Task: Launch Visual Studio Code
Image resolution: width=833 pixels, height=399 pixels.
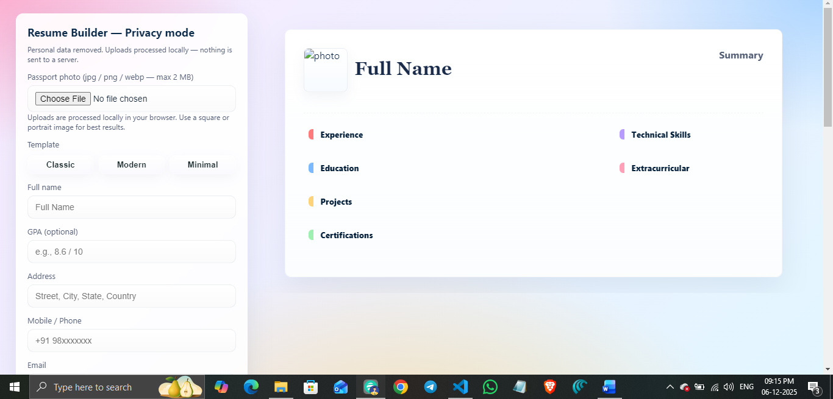Action: (460, 387)
